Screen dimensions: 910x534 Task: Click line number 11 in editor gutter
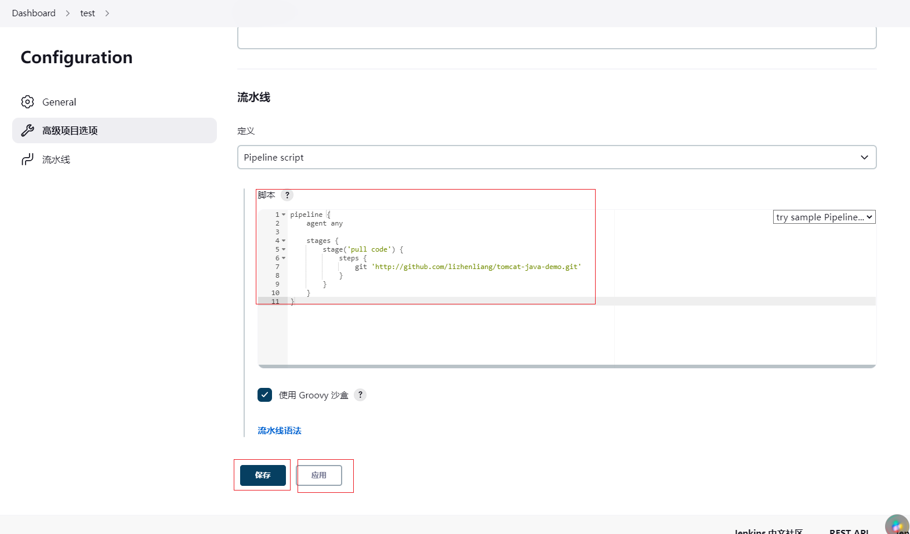[x=275, y=301]
